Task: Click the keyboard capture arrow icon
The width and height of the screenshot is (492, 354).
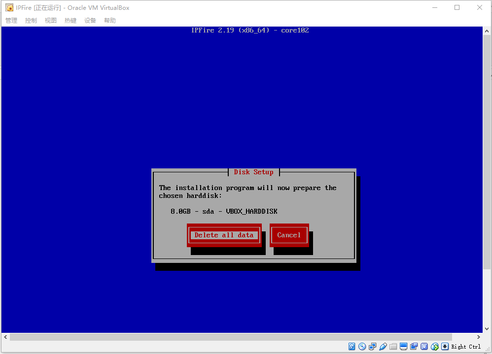Action: (x=445, y=347)
